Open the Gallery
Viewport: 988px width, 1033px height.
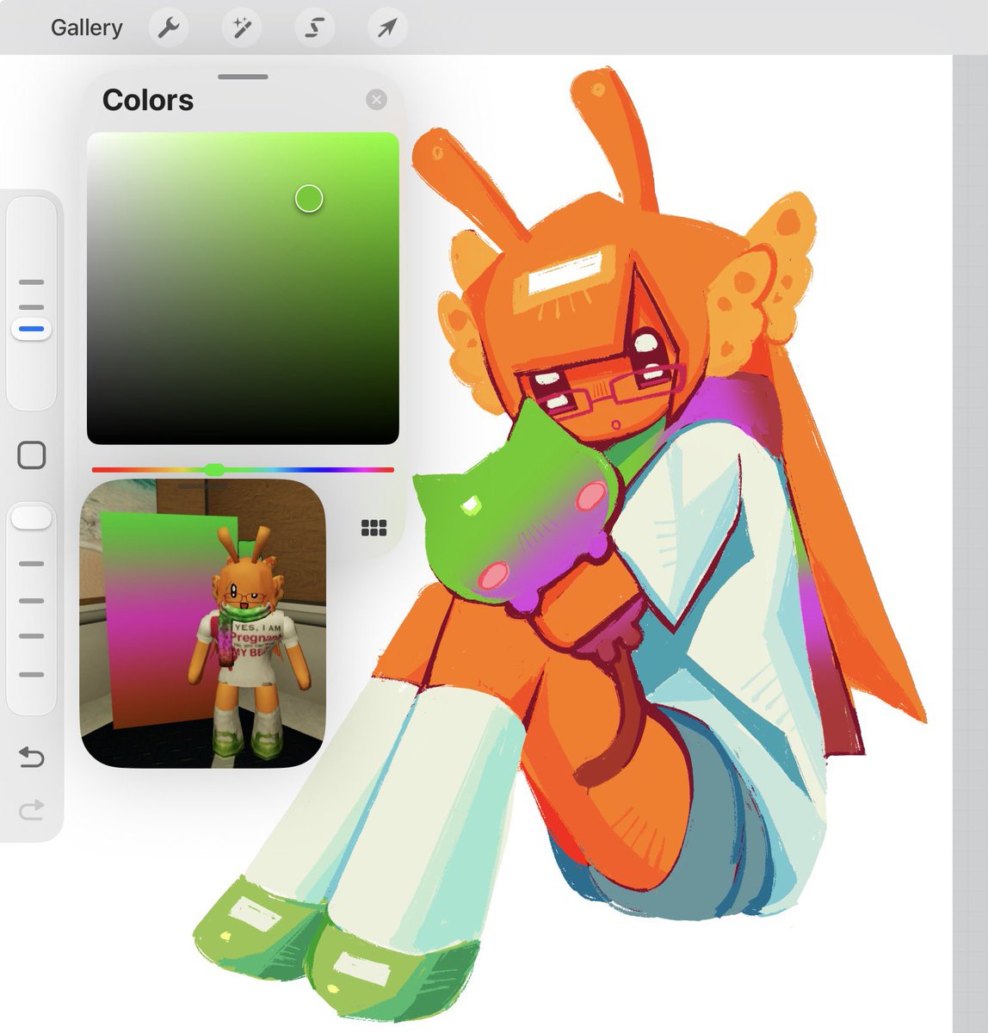[x=86, y=28]
